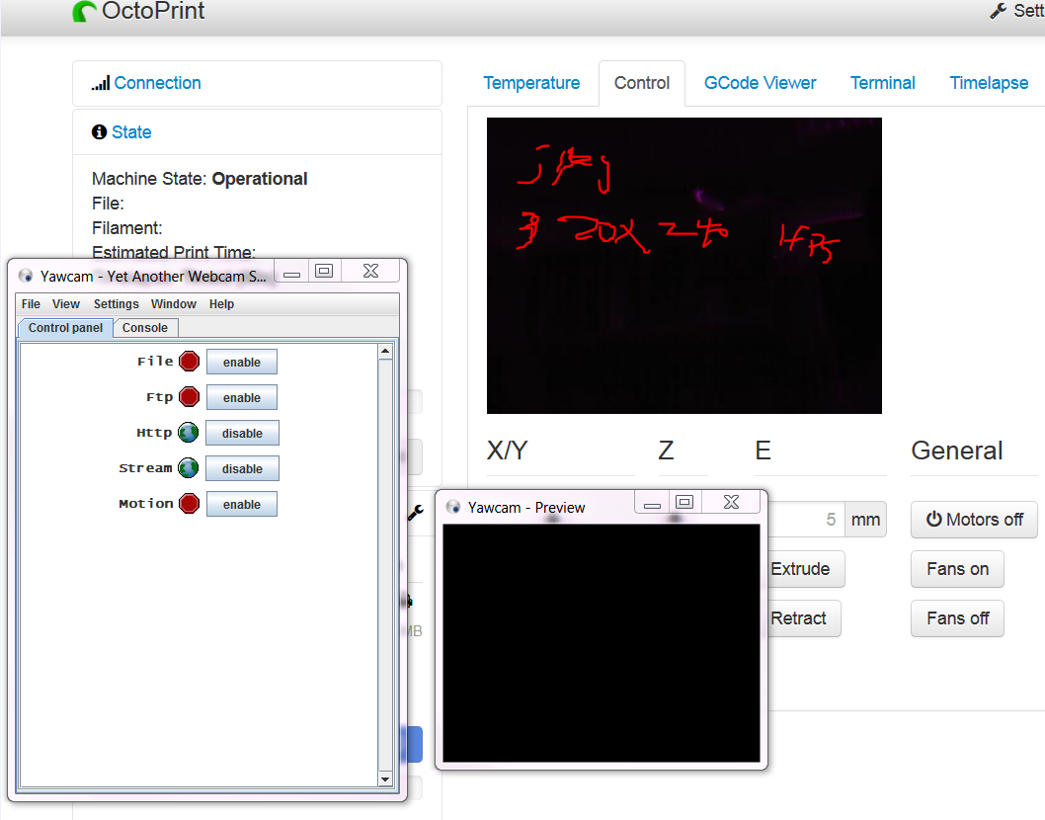Click the Motors off button
The width and height of the screenshot is (1045, 820).
[974, 520]
